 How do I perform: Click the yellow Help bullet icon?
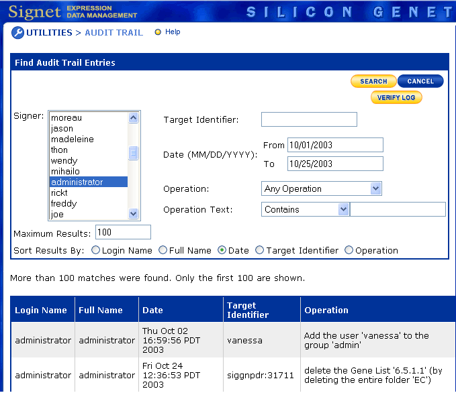[158, 32]
